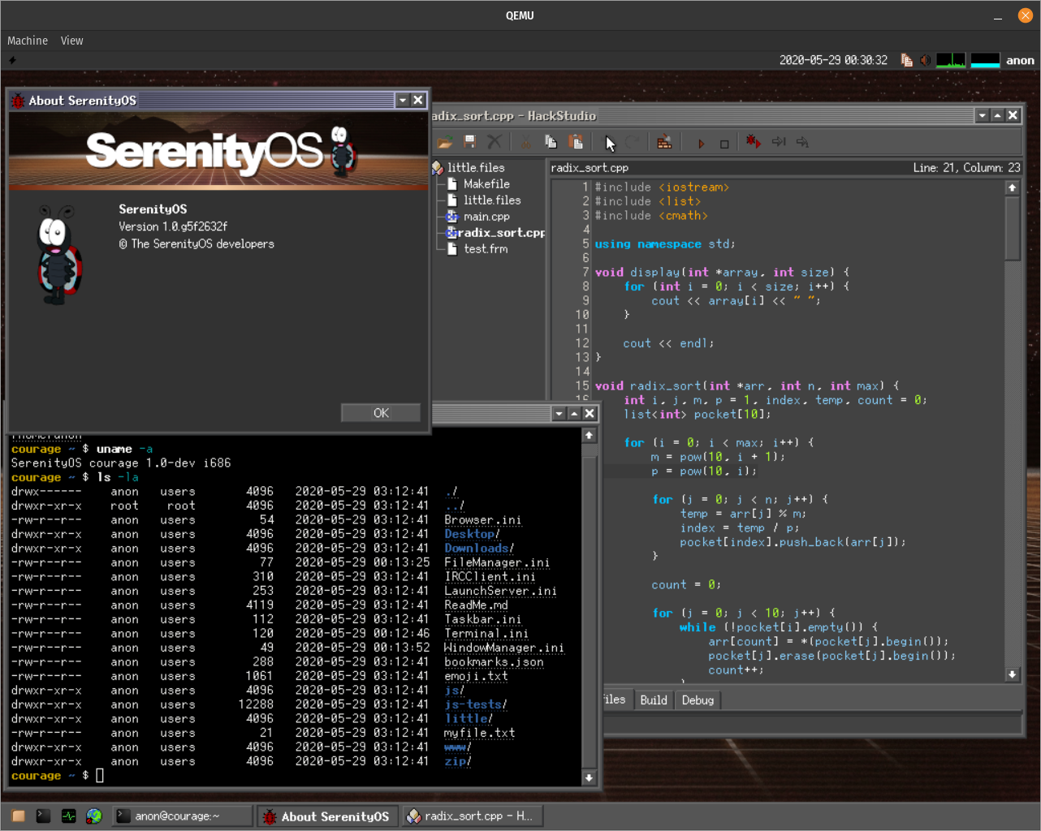Run the program with the play triangle icon
The width and height of the screenshot is (1041, 831).
pyautogui.click(x=701, y=143)
